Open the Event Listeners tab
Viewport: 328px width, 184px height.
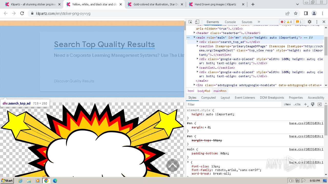click(x=245, y=98)
